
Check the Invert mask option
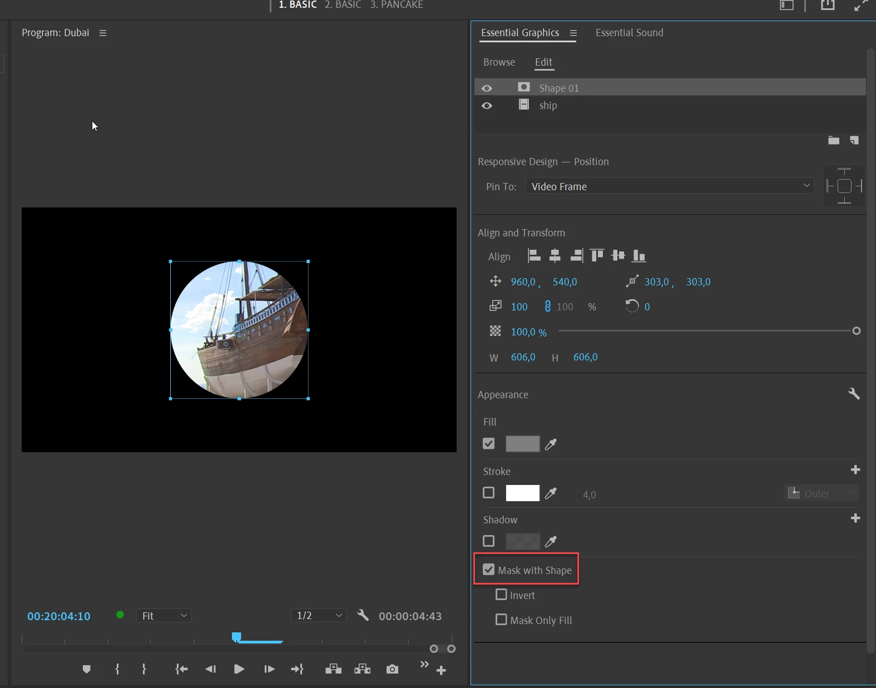[501, 595]
